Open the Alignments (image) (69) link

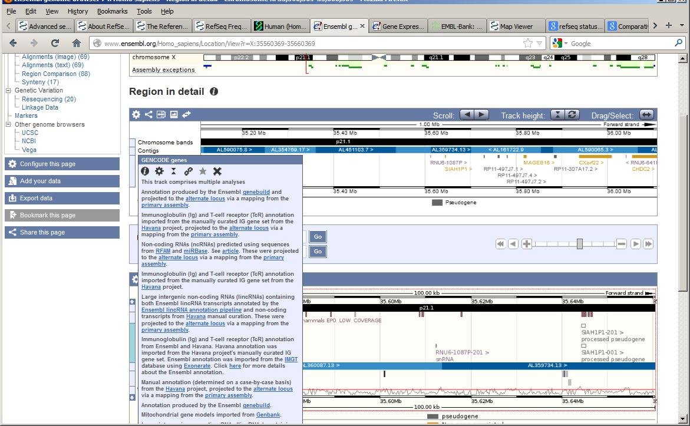click(x=55, y=57)
